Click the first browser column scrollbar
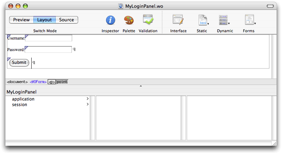282x155 pixels. 92,118
